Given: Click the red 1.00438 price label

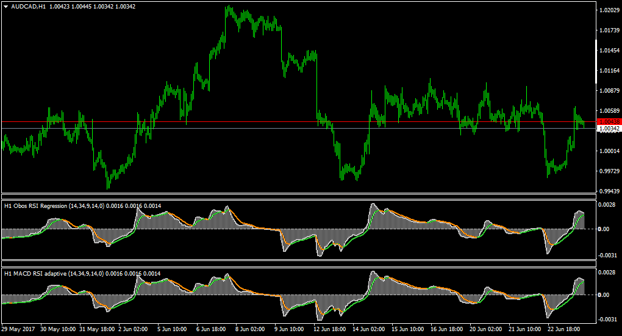Looking at the screenshot, I should (610, 122).
